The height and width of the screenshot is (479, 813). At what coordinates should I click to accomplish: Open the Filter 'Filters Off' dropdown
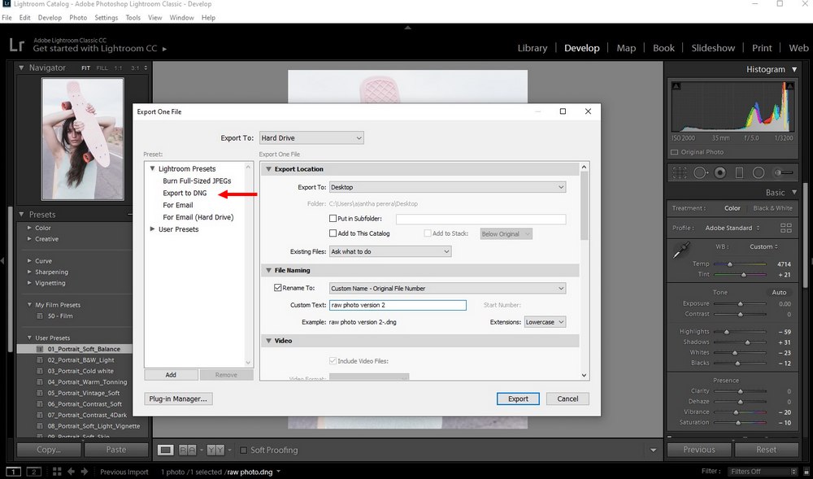[763, 472]
